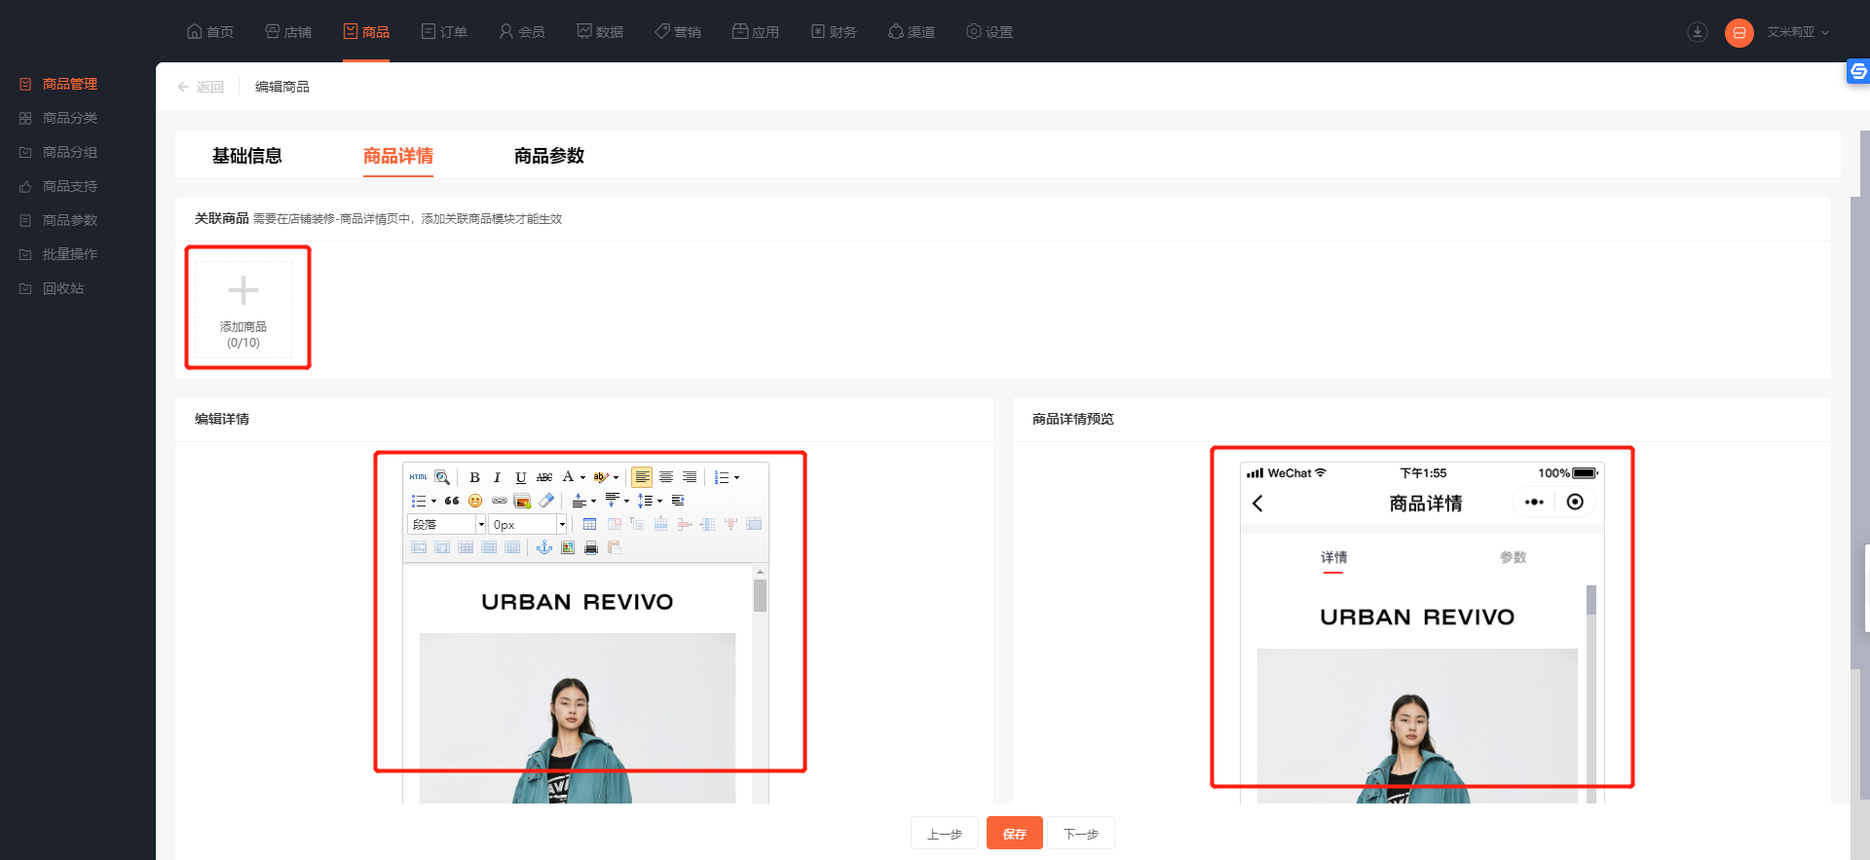Insert an anchor in the editor
The height and width of the screenshot is (860, 1870).
[x=544, y=547]
